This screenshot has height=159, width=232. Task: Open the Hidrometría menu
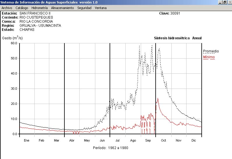[x=39, y=8]
